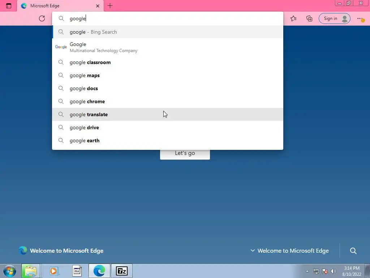The width and height of the screenshot is (370, 278).
Task: Choose the google translate suggestion
Action: [x=168, y=114]
